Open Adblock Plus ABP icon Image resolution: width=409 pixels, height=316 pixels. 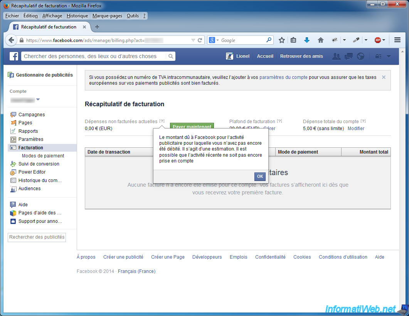pos(377,40)
